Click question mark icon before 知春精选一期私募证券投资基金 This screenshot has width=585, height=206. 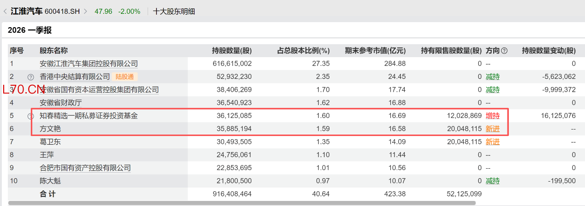[x=31, y=116]
